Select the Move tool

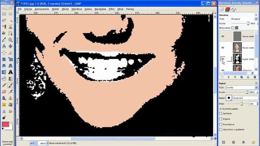pyautogui.click(x=11, y=46)
